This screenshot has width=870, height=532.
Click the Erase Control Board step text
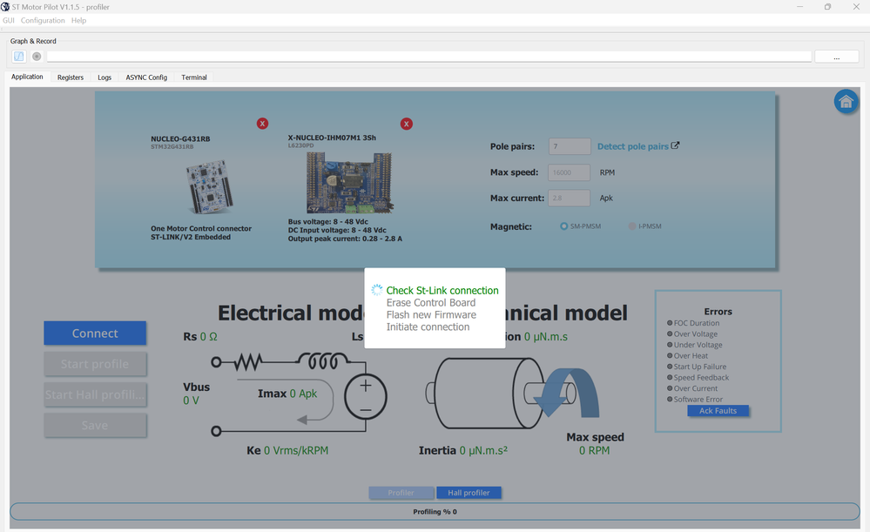(x=431, y=302)
